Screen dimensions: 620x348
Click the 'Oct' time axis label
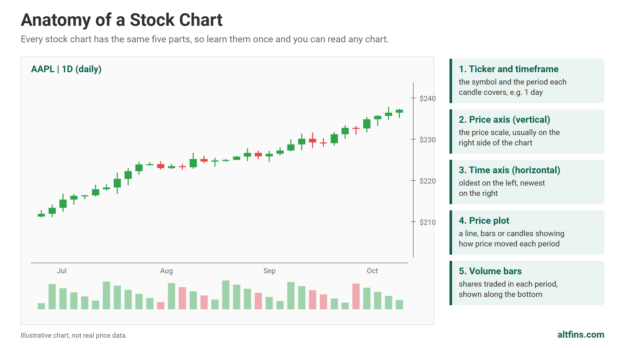[x=372, y=271]
